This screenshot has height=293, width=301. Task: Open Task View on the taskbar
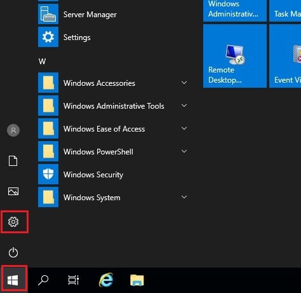pyautogui.click(x=74, y=280)
